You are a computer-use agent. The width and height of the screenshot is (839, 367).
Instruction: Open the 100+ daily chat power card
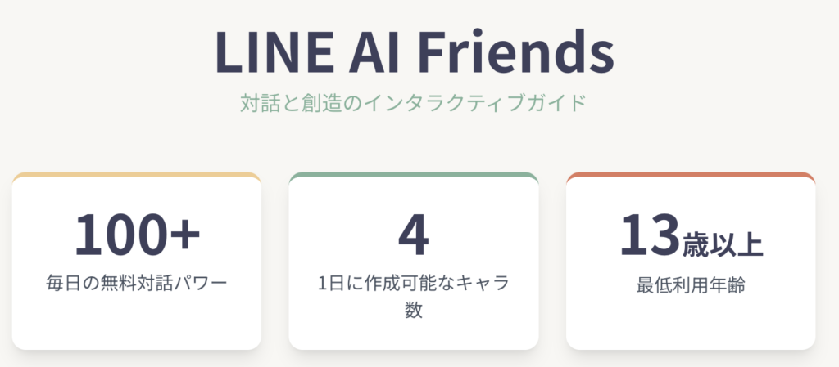click(x=137, y=261)
